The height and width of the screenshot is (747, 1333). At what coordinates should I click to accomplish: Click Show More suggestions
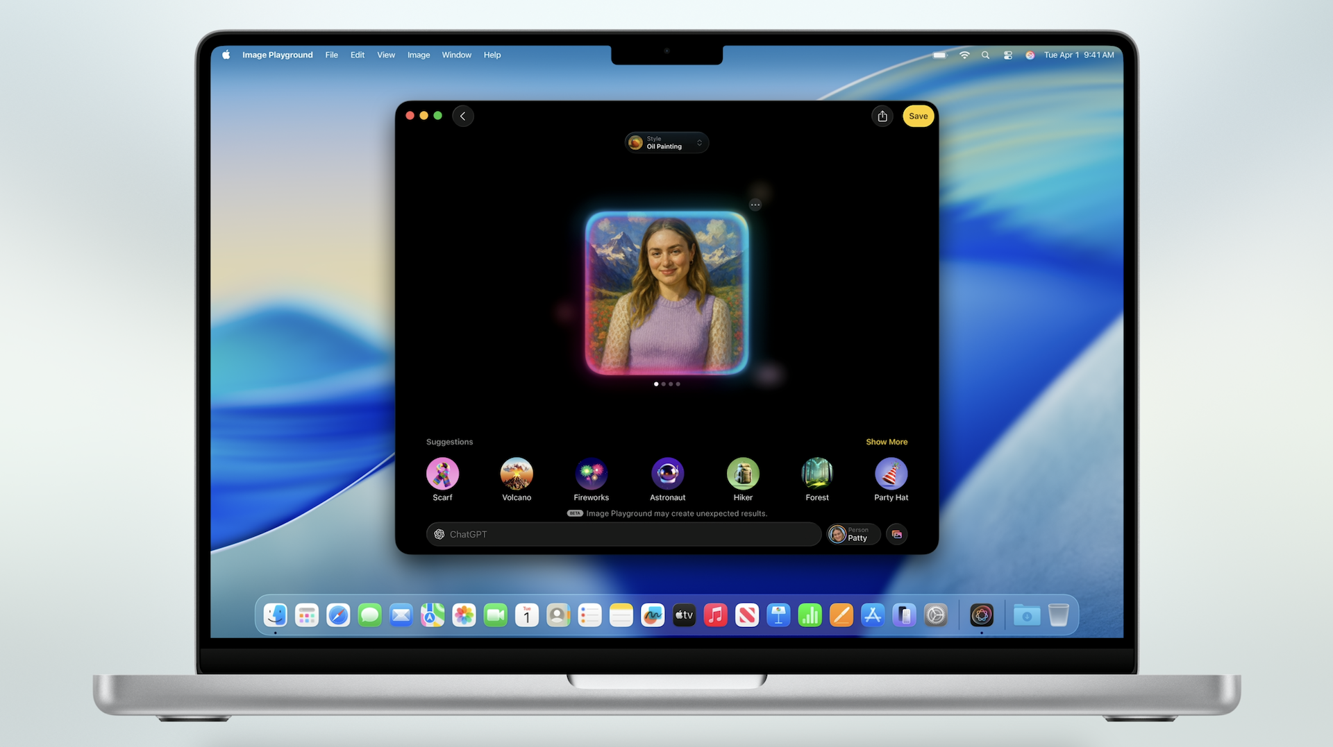pyautogui.click(x=887, y=442)
